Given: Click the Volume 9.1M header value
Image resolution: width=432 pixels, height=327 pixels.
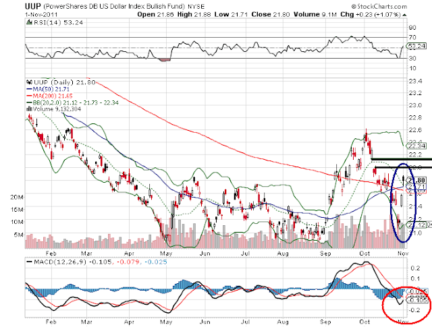Looking at the screenshot, I should point(315,15).
